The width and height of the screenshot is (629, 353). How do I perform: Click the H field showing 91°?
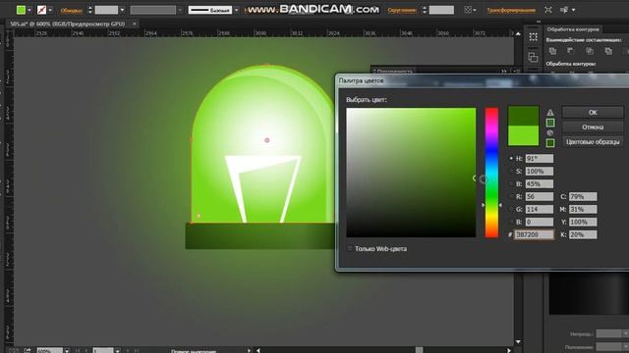pos(540,159)
